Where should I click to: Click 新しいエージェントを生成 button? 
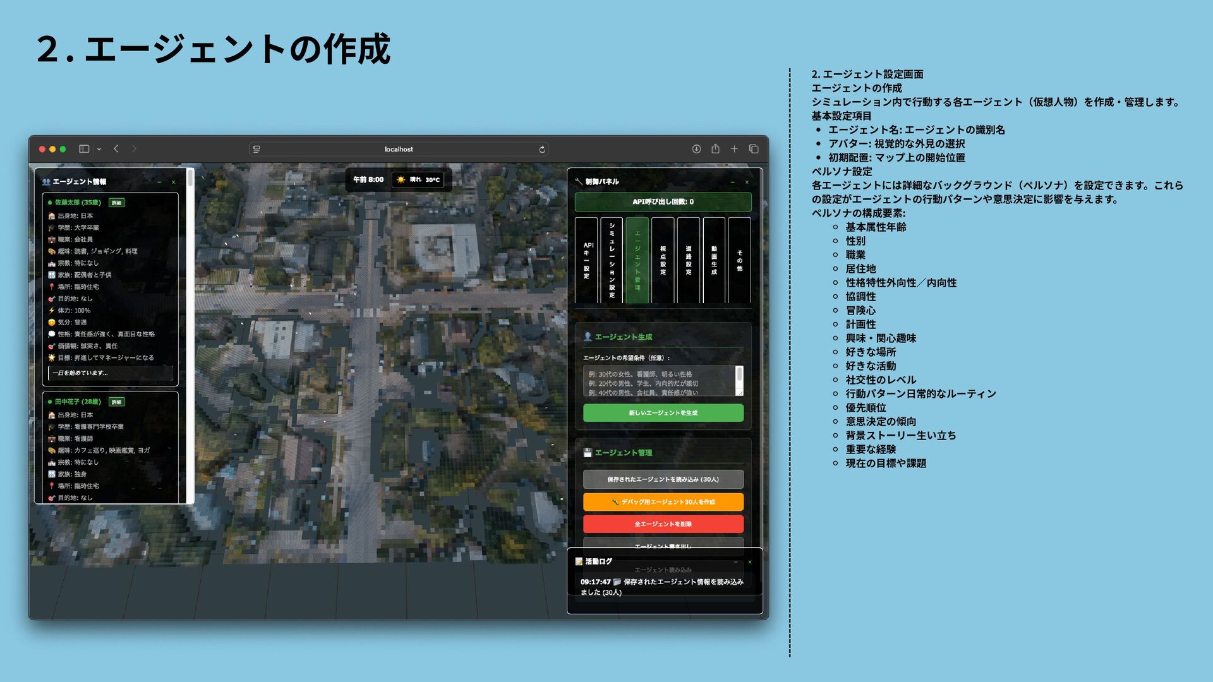pos(663,413)
